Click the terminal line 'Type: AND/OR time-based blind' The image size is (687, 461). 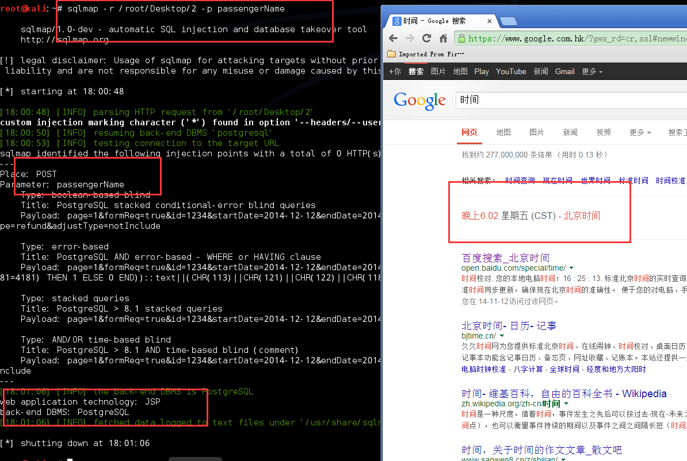point(96,339)
